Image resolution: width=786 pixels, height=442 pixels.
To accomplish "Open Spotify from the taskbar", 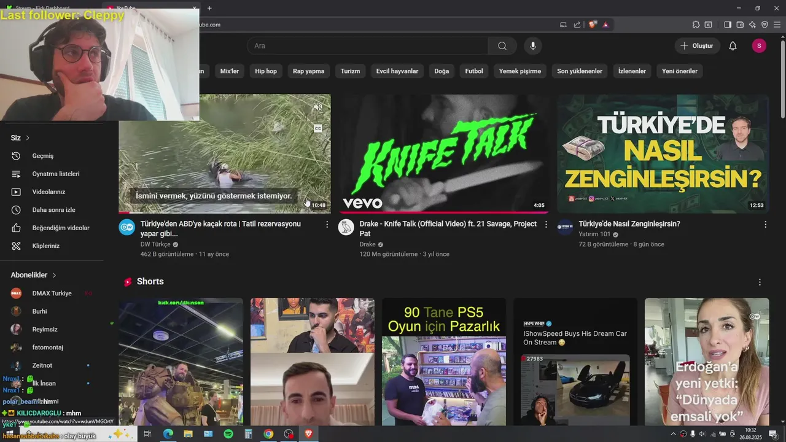I will [228, 434].
